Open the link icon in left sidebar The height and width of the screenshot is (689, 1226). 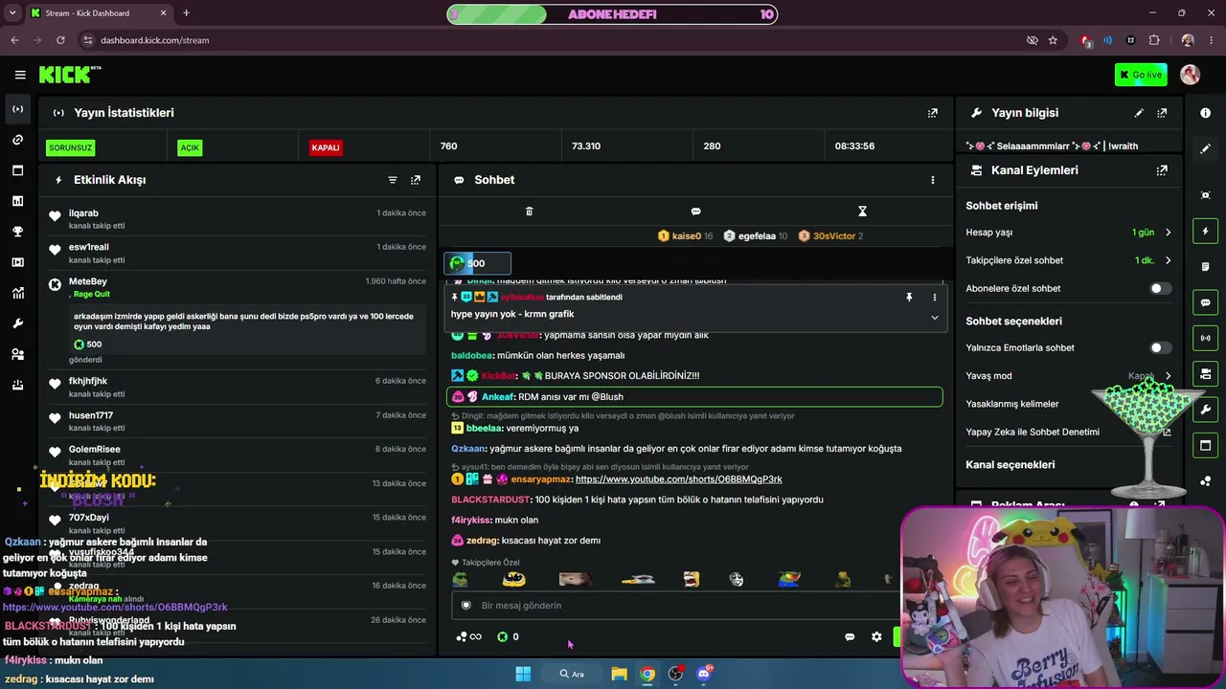17,140
